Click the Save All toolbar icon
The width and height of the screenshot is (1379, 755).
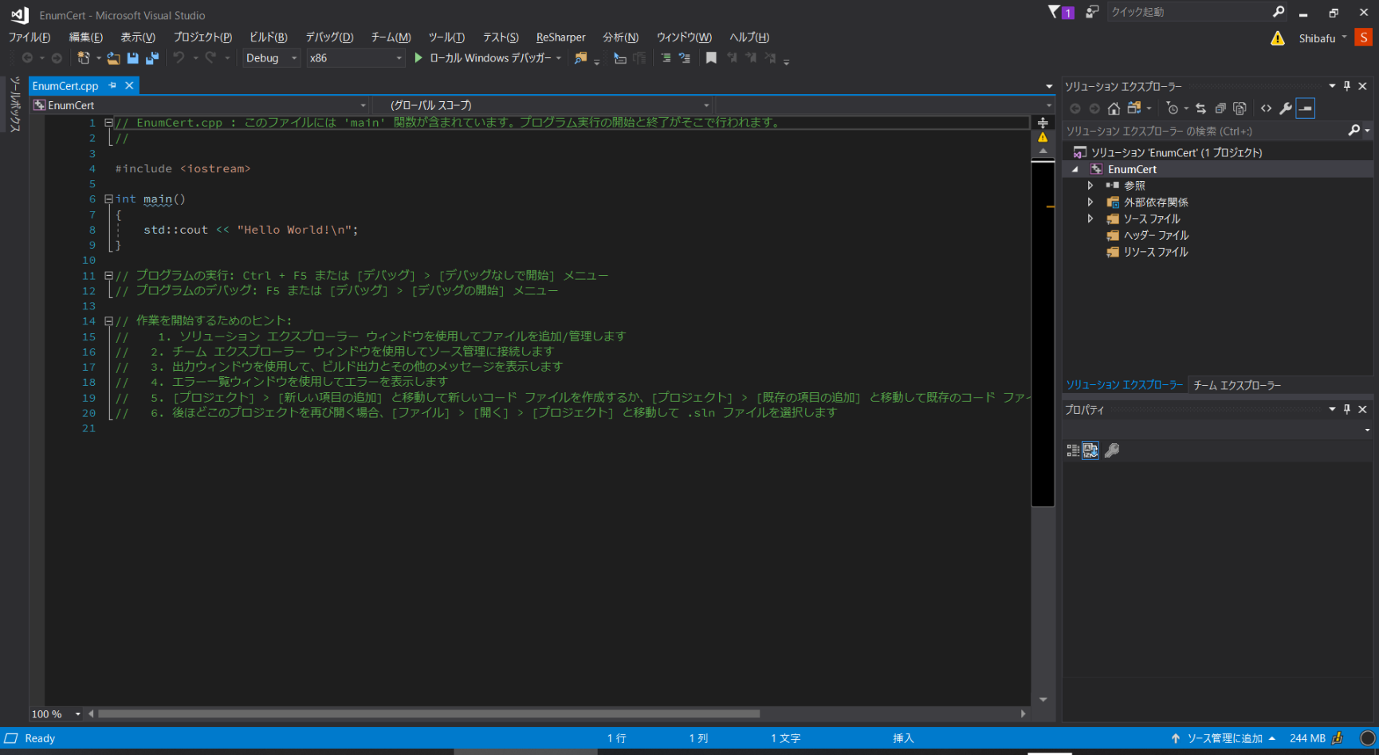click(x=151, y=58)
